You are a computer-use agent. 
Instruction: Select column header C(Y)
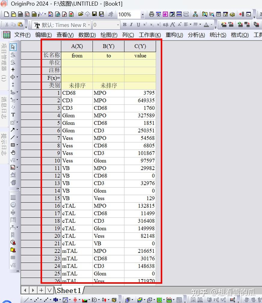coord(140,46)
